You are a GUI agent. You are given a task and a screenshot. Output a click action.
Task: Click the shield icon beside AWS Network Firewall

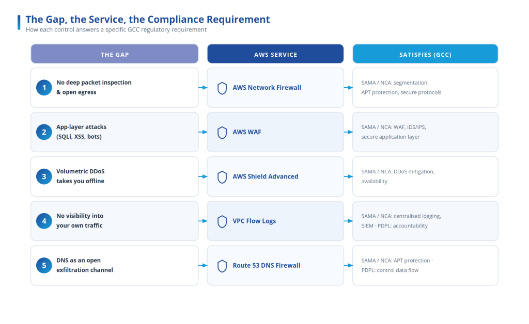[x=222, y=88]
